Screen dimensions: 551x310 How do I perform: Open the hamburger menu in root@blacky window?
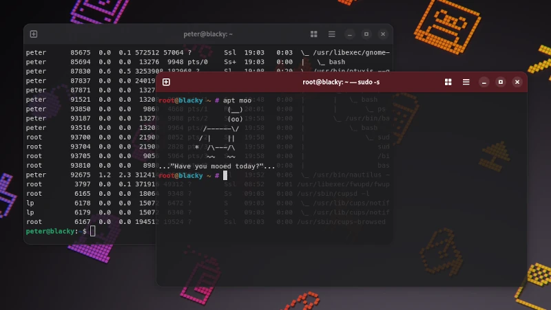(466, 82)
